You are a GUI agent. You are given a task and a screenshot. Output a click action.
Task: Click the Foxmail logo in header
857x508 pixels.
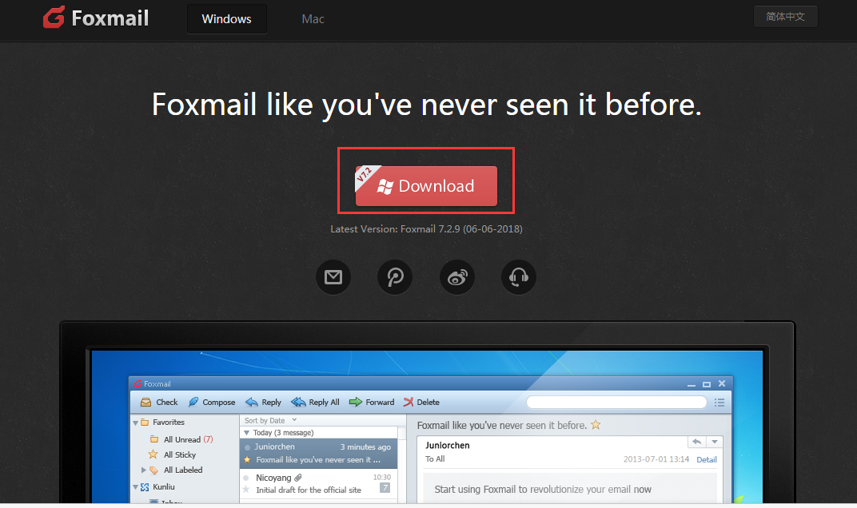pos(96,18)
